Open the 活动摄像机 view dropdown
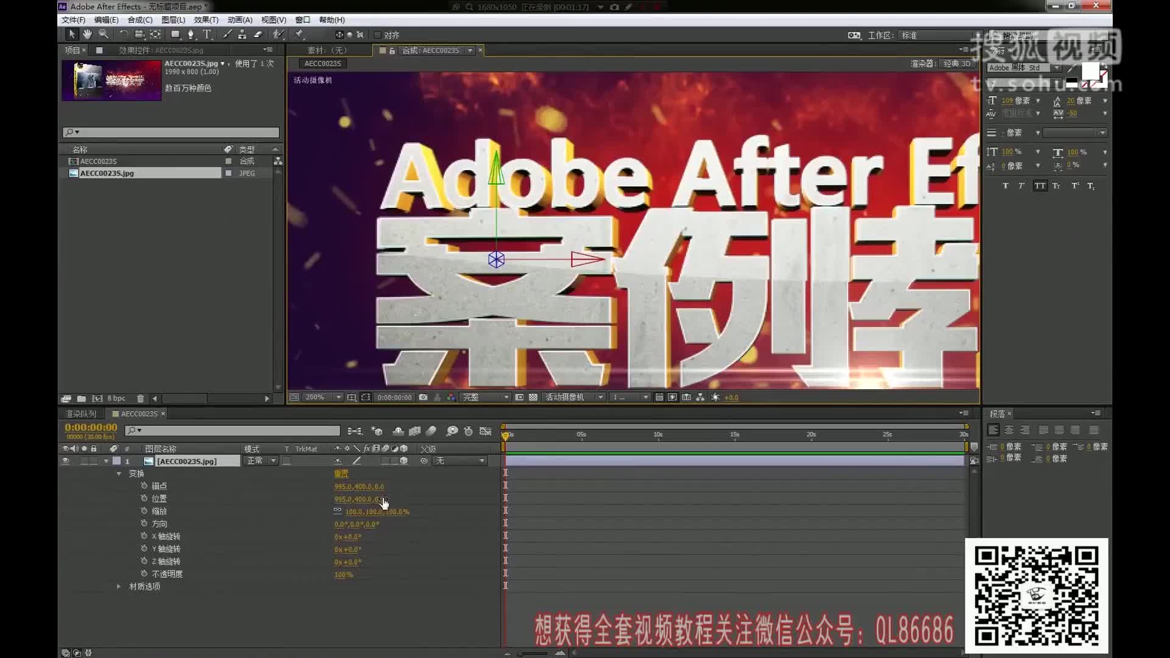The width and height of the screenshot is (1170, 658). tap(573, 397)
